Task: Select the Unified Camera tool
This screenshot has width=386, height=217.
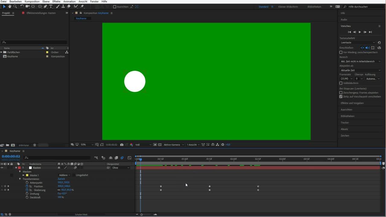Action: pyautogui.click(x=27, y=6)
